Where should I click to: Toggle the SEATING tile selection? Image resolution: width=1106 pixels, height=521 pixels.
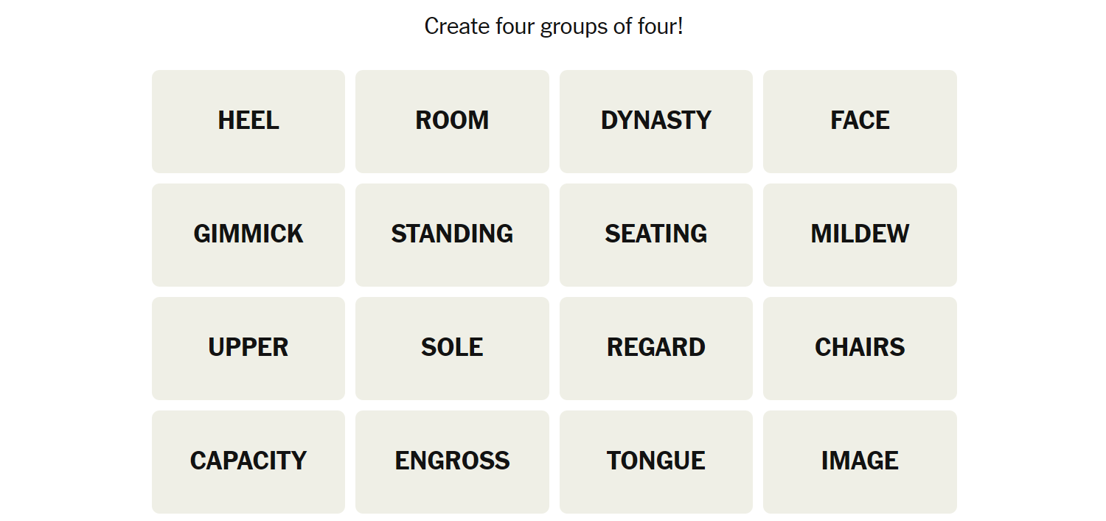pyautogui.click(x=656, y=235)
